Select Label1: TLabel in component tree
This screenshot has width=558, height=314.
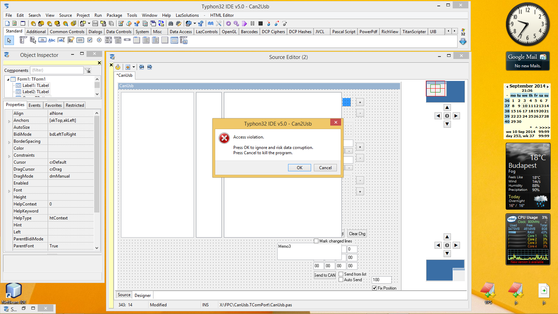36,85
